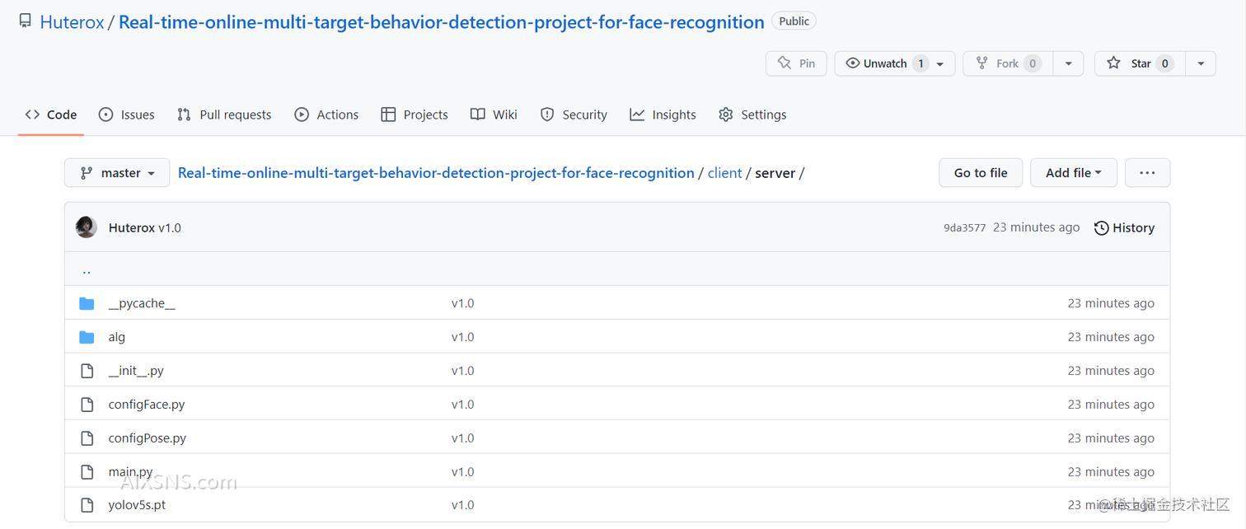1246x529 pixels.
Task: Click the file icon next to main.py
Action: point(87,472)
